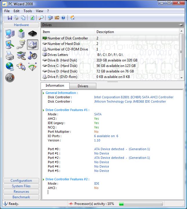Click the Save report toolbar icon
The width and height of the screenshot is (187, 209).
pyautogui.click(x=10, y=18)
